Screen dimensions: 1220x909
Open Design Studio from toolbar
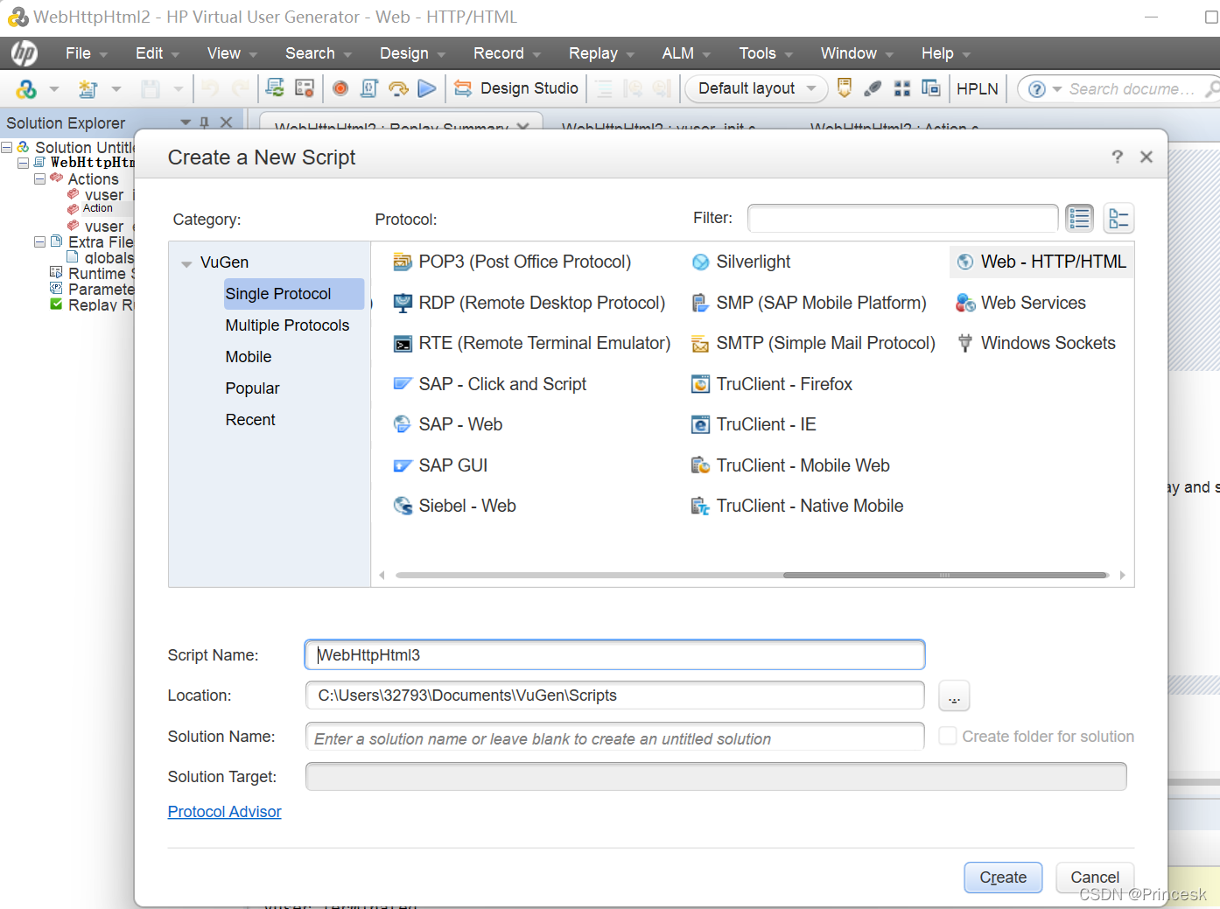tap(516, 88)
